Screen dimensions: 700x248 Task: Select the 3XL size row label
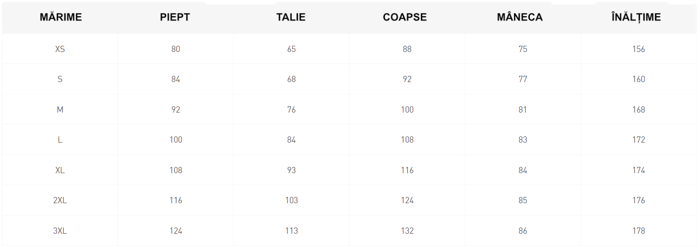(60, 231)
